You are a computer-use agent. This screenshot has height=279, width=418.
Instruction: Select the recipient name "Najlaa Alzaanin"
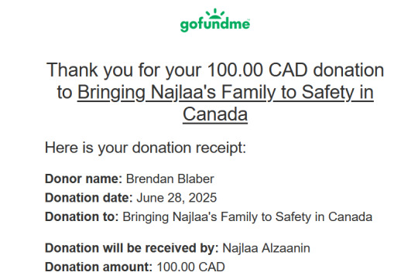[x=266, y=248]
